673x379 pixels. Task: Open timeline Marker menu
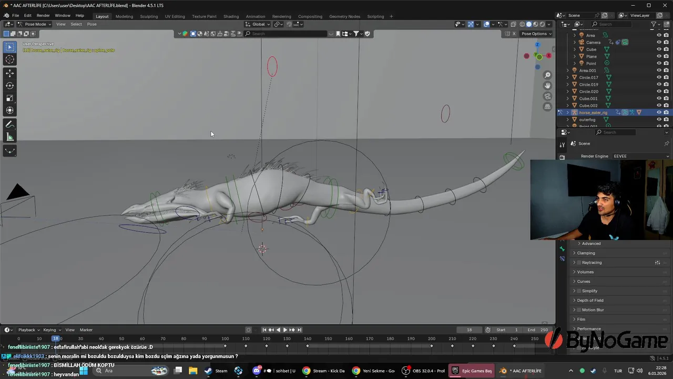click(86, 330)
